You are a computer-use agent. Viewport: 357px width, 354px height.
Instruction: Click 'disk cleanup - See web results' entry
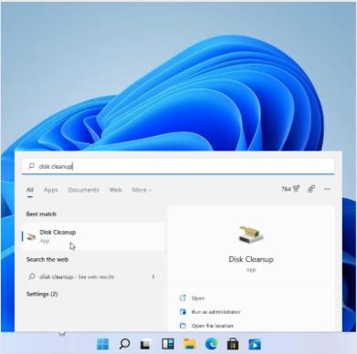pyautogui.click(x=77, y=276)
